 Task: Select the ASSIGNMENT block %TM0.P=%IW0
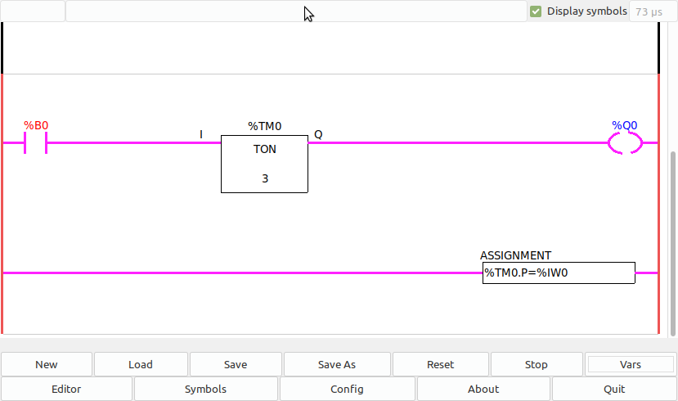(559, 273)
